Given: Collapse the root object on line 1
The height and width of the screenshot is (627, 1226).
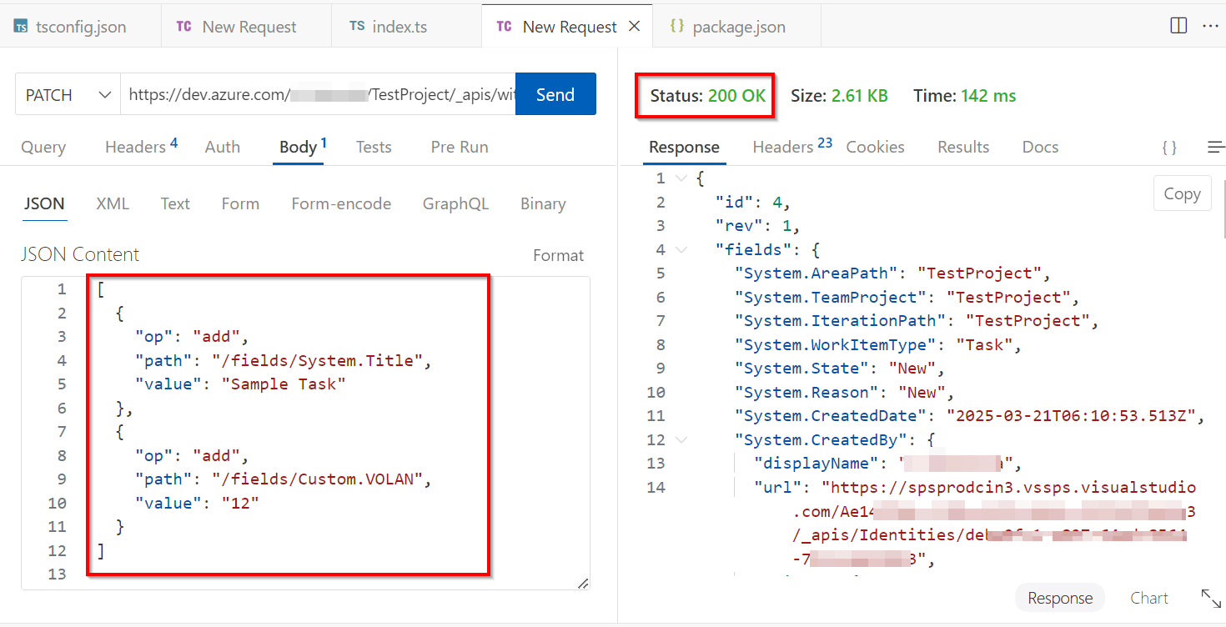Looking at the screenshot, I should [x=681, y=178].
